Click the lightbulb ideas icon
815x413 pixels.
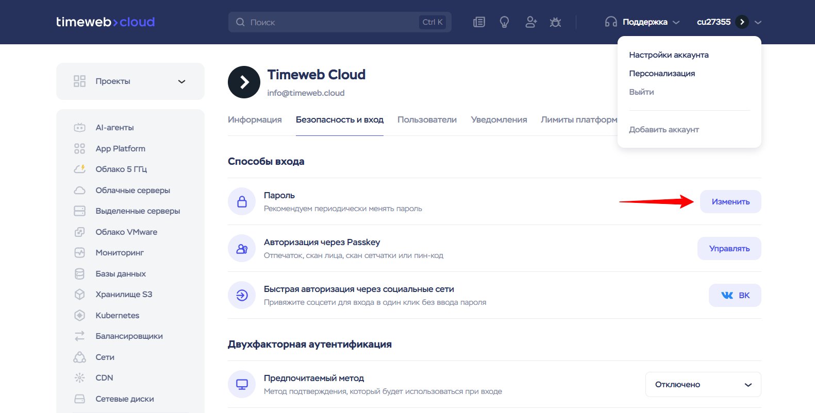505,22
